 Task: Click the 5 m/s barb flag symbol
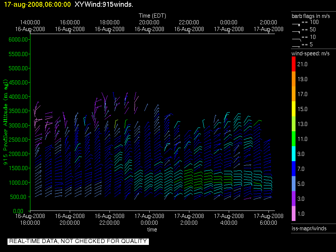(296, 46)
